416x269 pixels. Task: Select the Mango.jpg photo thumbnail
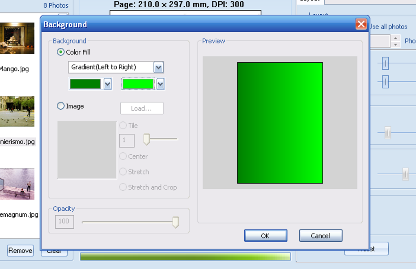[x=17, y=38]
